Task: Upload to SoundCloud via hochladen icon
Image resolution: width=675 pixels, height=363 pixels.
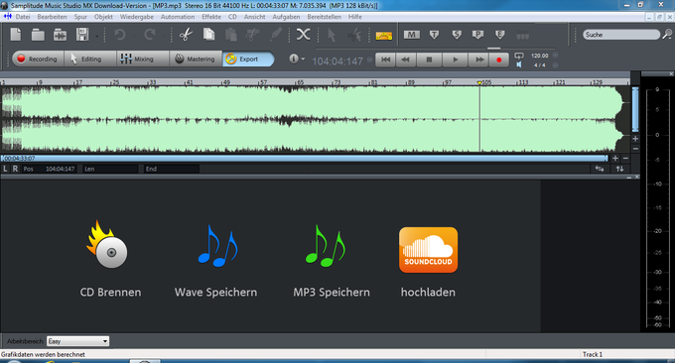Action: [429, 250]
